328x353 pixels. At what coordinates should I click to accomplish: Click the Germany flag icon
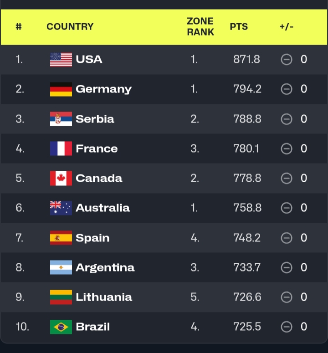pyautogui.click(x=61, y=89)
